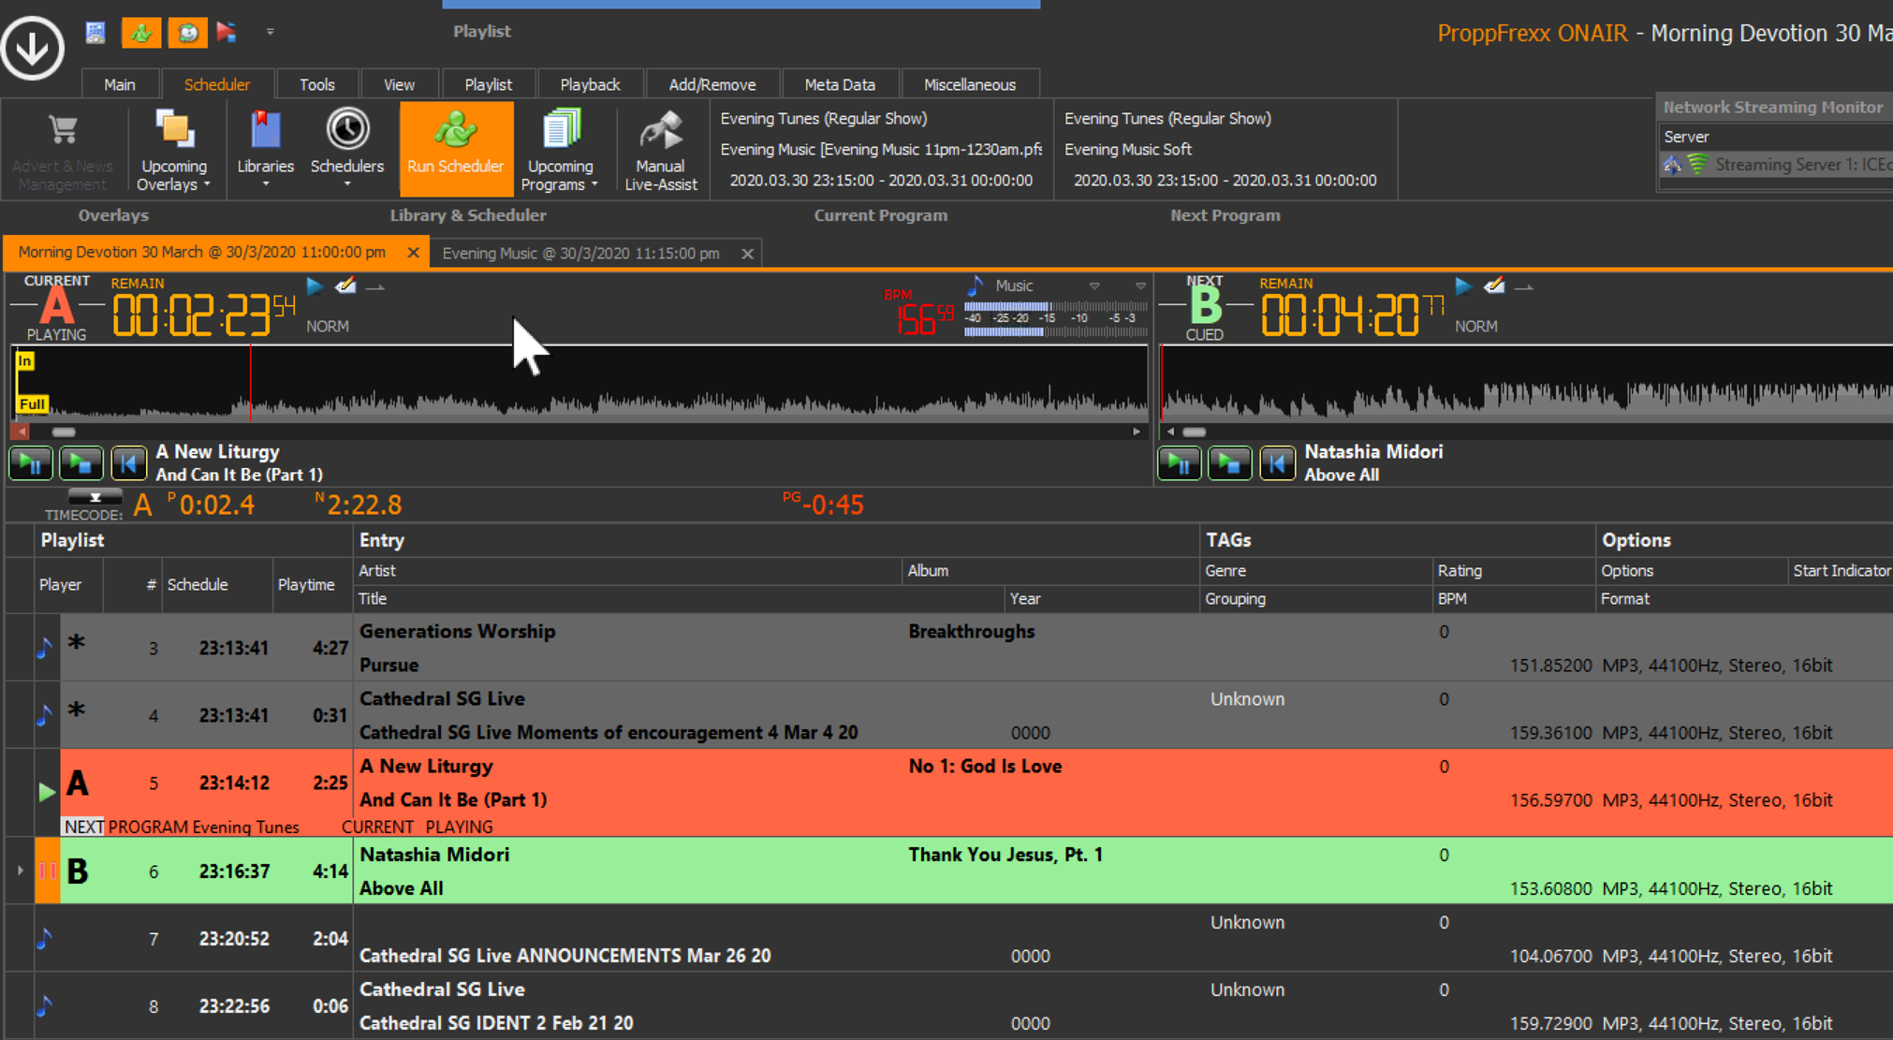
Task: Toggle the Run Scheduler button
Action: pos(456,149)
